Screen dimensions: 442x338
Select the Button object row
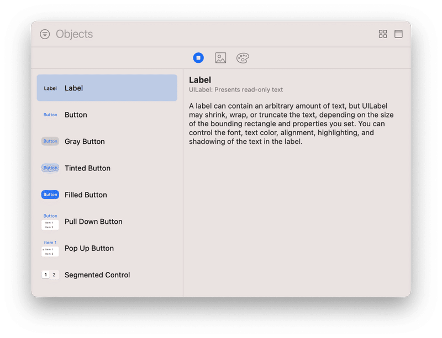pyautogui.click(x=107, y=115)
